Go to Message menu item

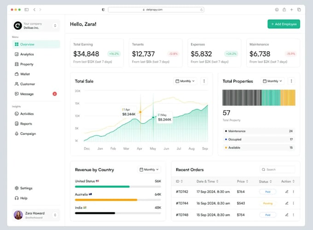click(27, 94)
